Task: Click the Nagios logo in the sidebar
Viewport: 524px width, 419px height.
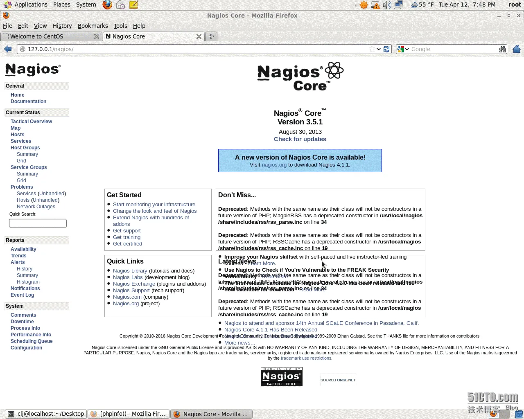Action: tap(33, 70)
